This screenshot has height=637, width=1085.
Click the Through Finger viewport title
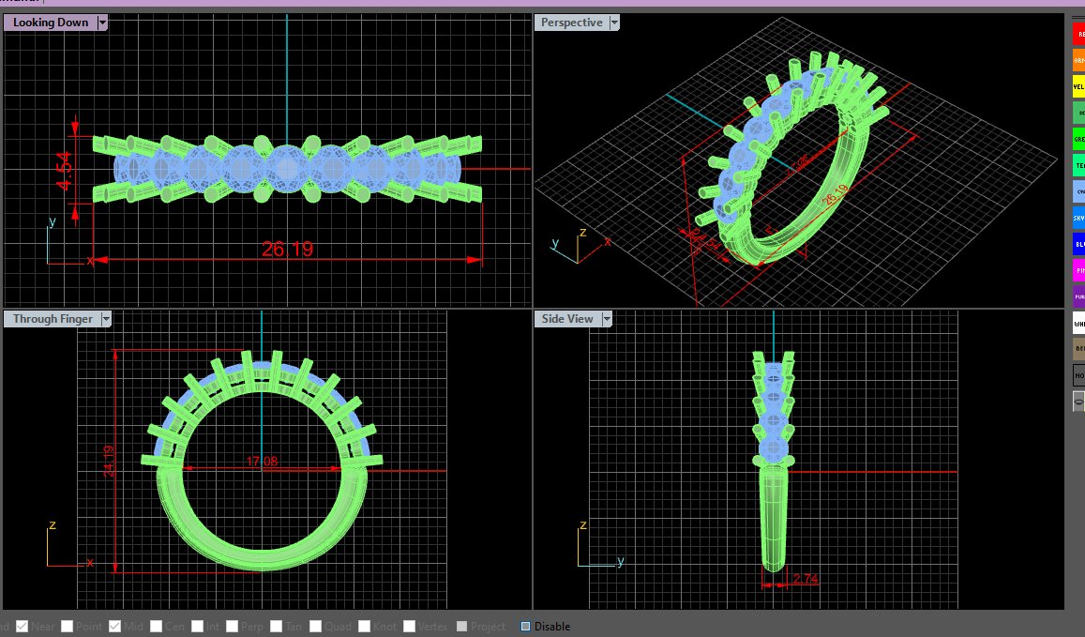coord(53,319)
